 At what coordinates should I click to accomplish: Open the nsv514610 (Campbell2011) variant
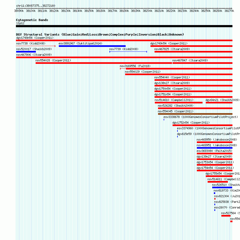(x=174, y=100)
